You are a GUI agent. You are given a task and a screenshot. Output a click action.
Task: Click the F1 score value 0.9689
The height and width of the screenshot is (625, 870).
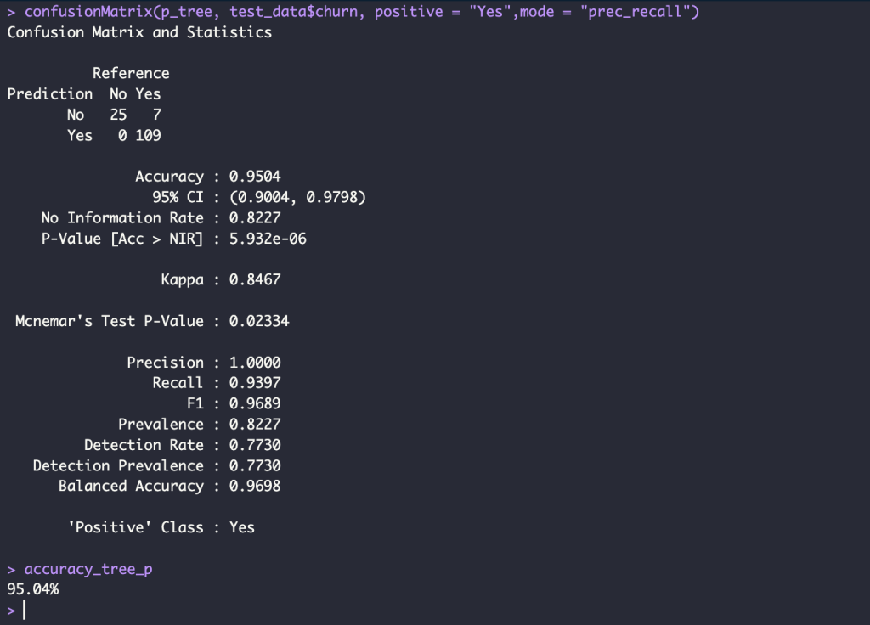255,403
